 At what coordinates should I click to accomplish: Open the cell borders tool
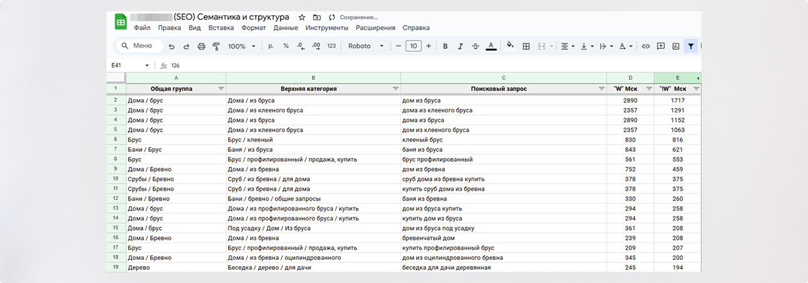(x=526, y=46)
